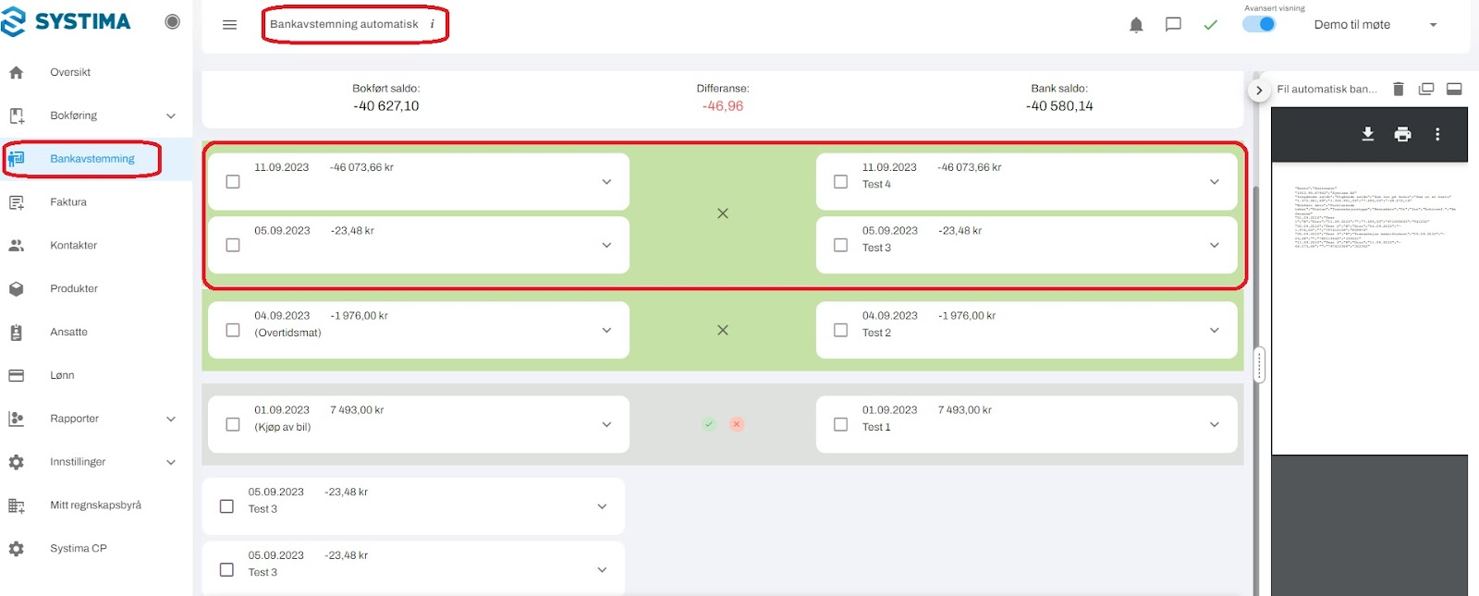1479x596 pixels.
Task: Check the Kjøp av bil row checkbox
Action: pos(233,424)
